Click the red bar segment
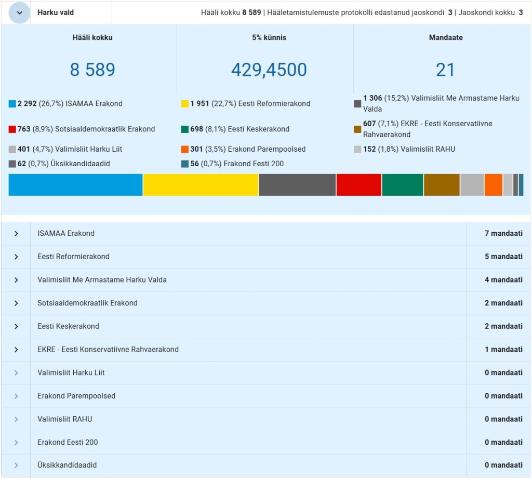This screenshot has width=532, height=479. [359, 185]
